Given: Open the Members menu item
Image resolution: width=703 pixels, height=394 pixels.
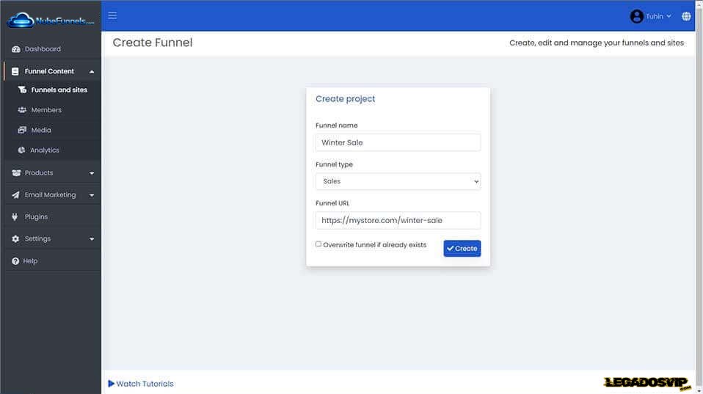Looking at the screenshot, I should 45,110.
